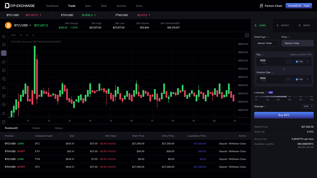Click the FTM coin icon in the Pay field

tap(297, 61)
